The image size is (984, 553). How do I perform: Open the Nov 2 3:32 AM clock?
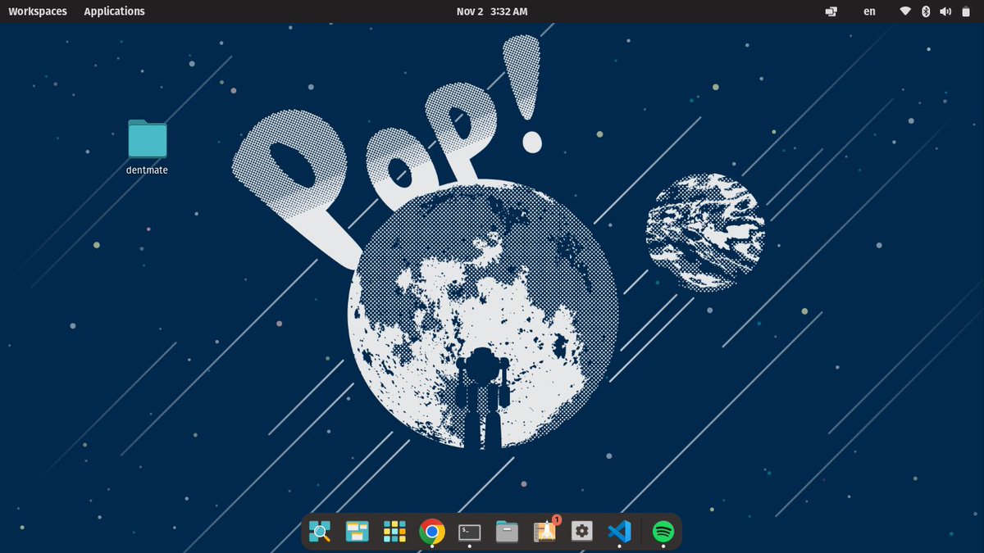492,11
